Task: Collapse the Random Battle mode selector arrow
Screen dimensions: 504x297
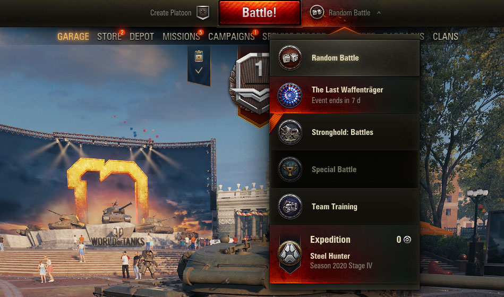Action: pyautogui.click(x=379, y=13)
